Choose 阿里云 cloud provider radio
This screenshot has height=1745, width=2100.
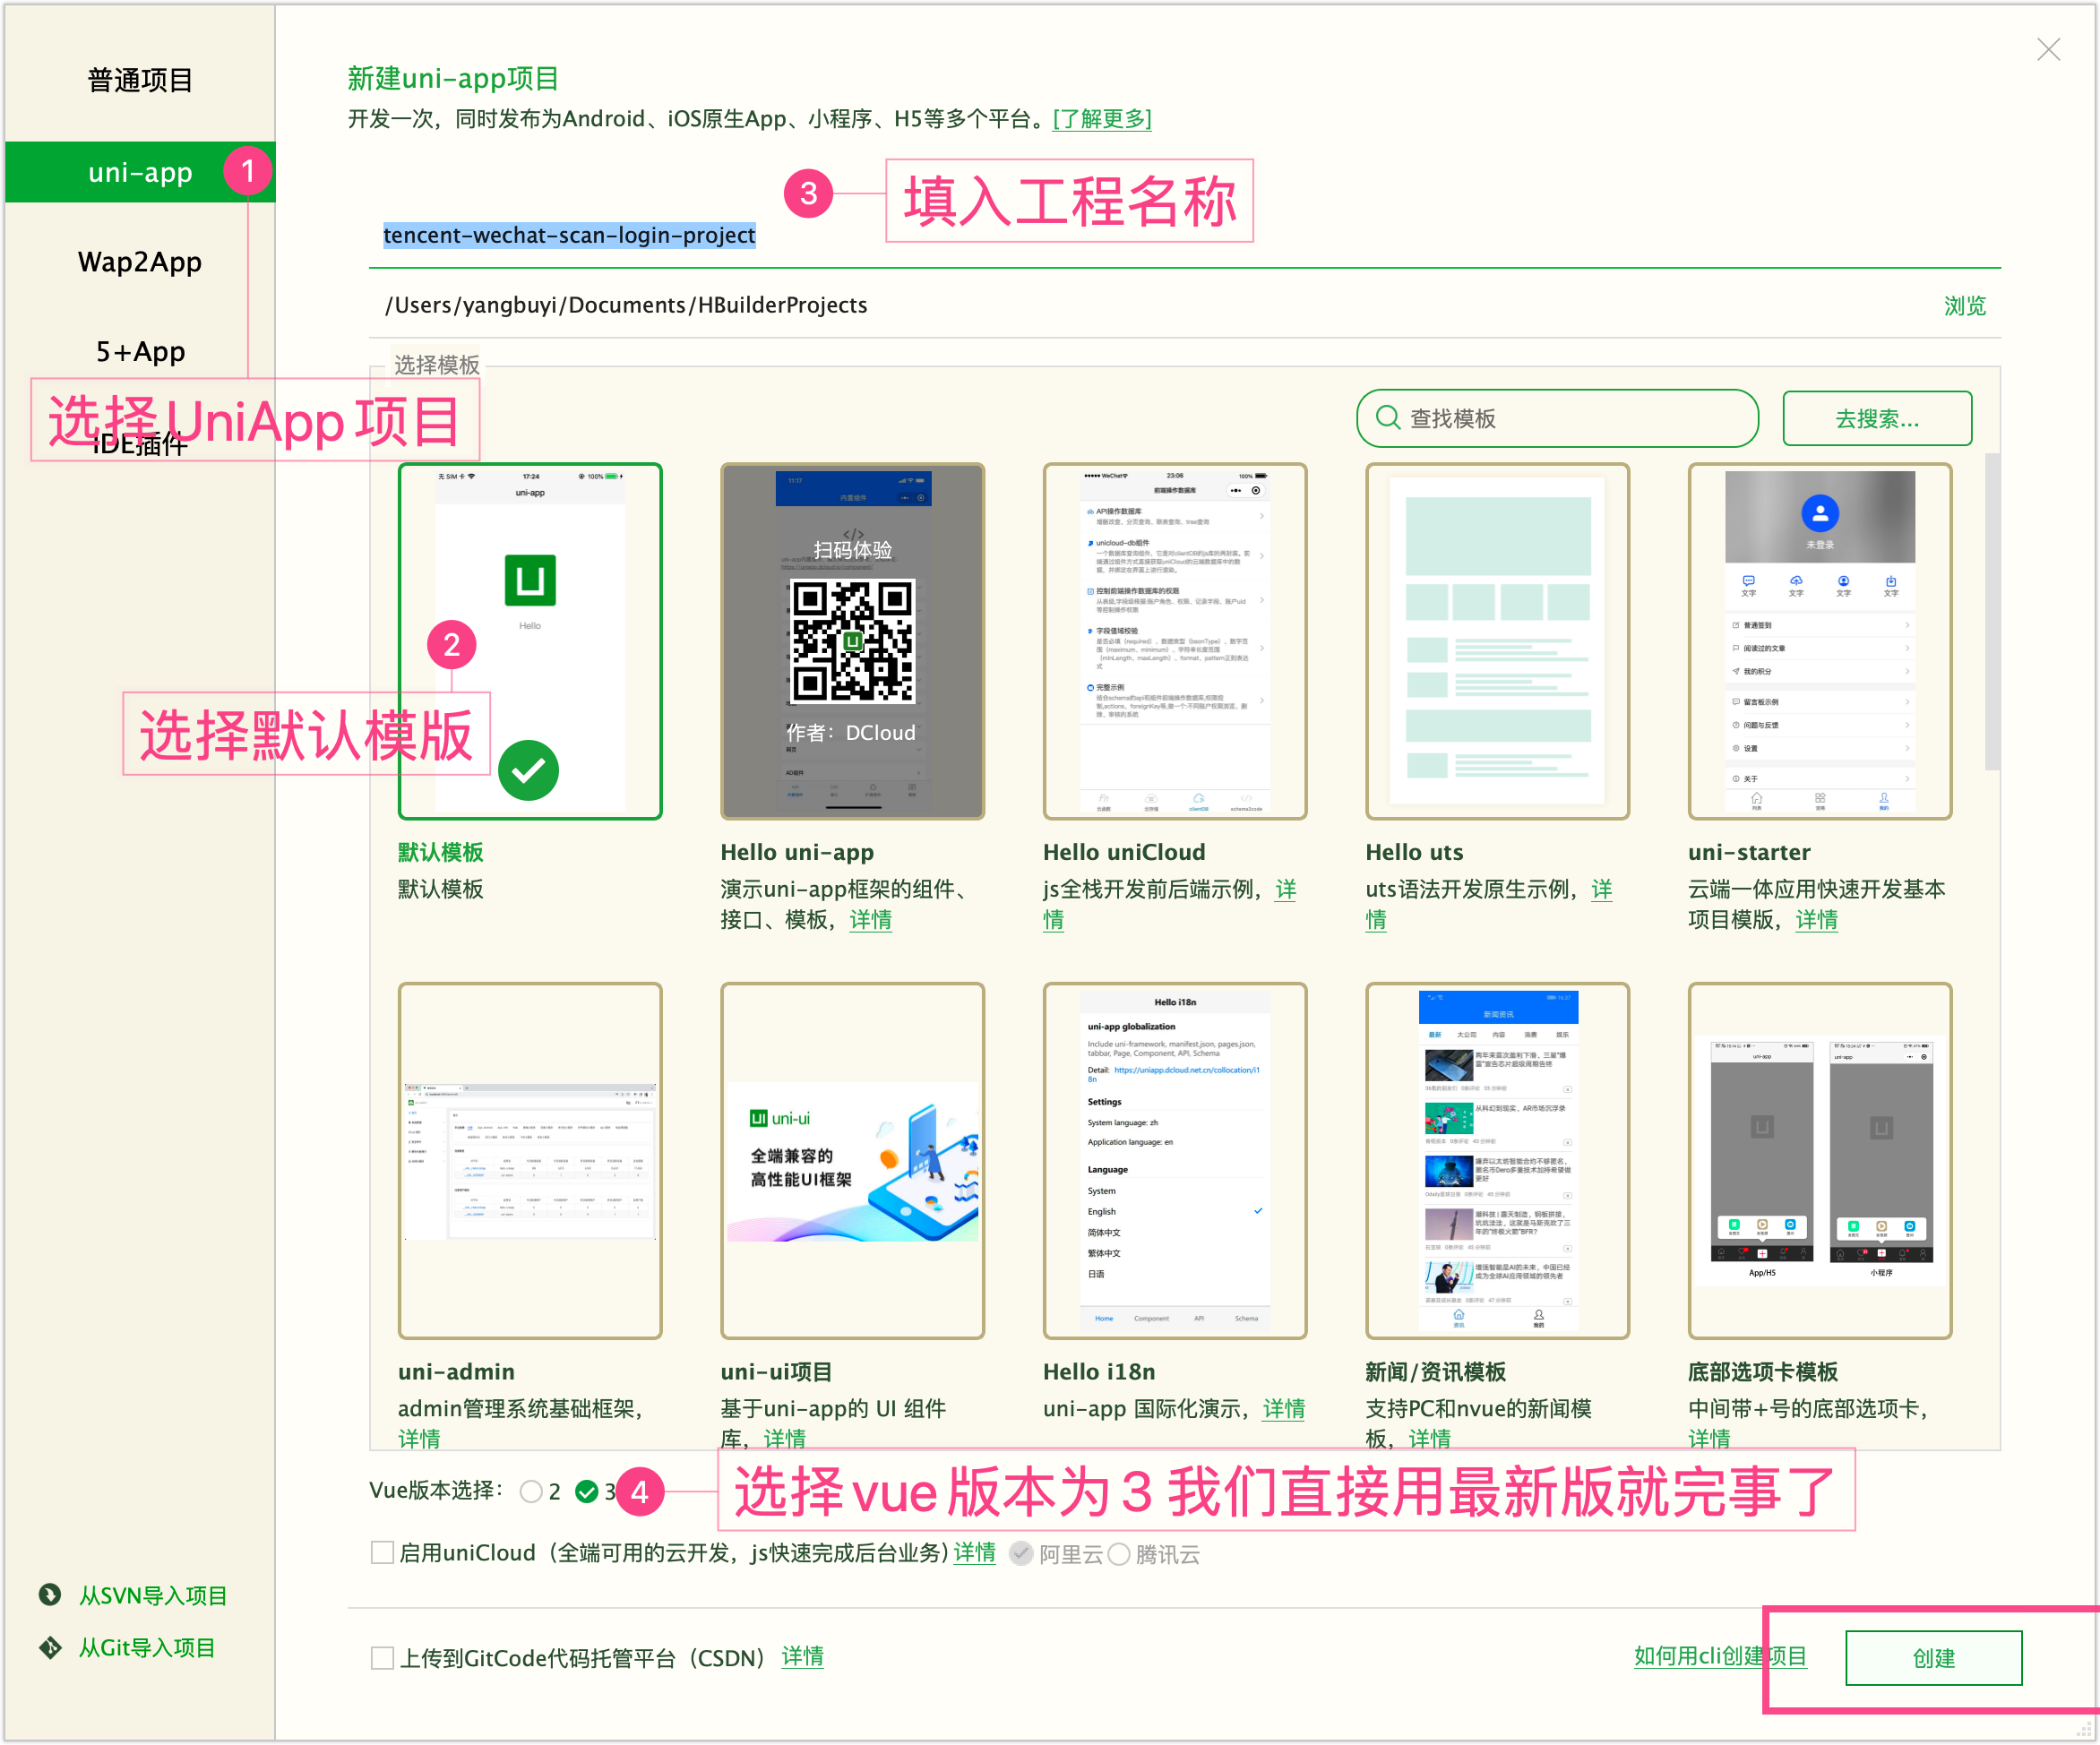pos(1020,1553)
